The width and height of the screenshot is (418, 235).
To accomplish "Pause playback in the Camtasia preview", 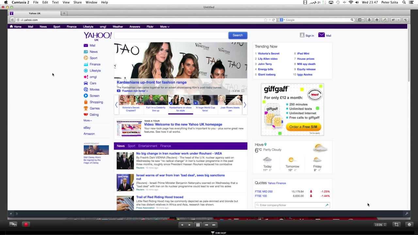I will (198, 225).
